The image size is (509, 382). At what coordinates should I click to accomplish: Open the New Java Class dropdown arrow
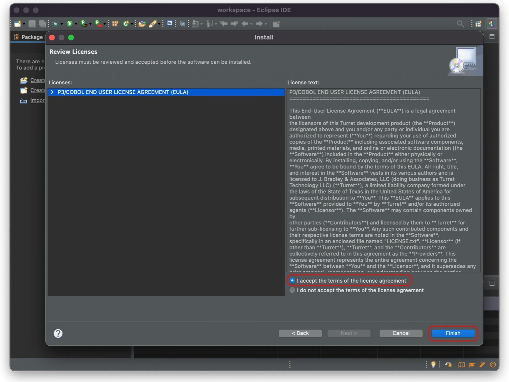point(132,24)
